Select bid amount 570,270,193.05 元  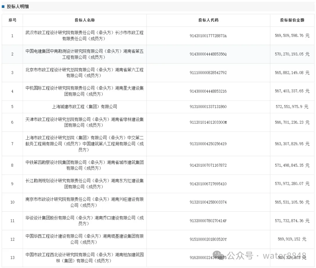[x=292, y=54]
